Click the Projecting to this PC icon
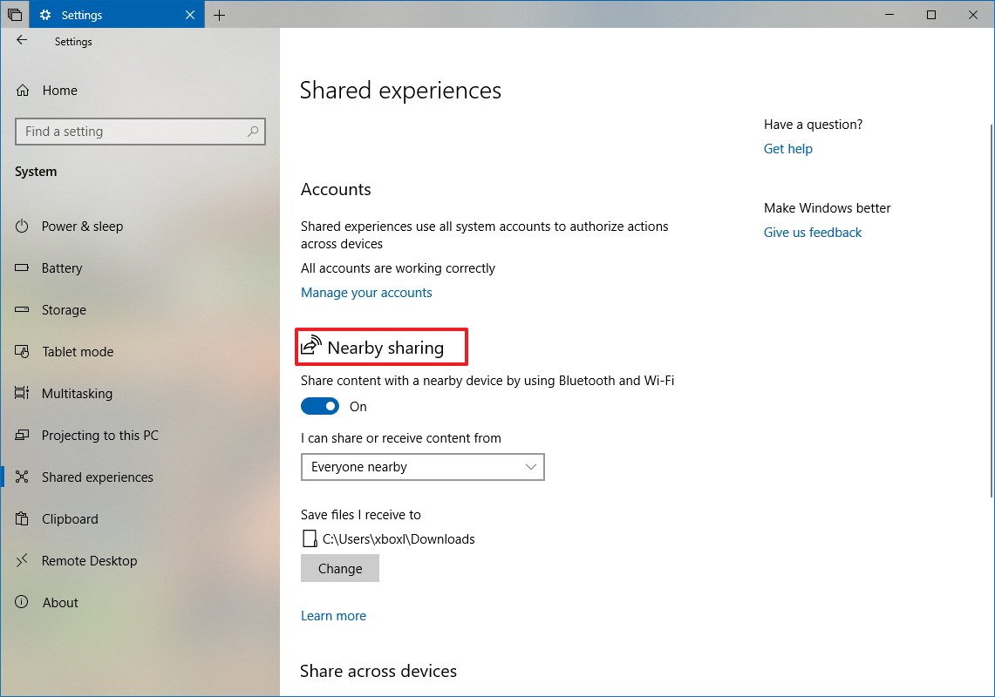The width and height of the screenshot is (995, 697). coord(22,435)
